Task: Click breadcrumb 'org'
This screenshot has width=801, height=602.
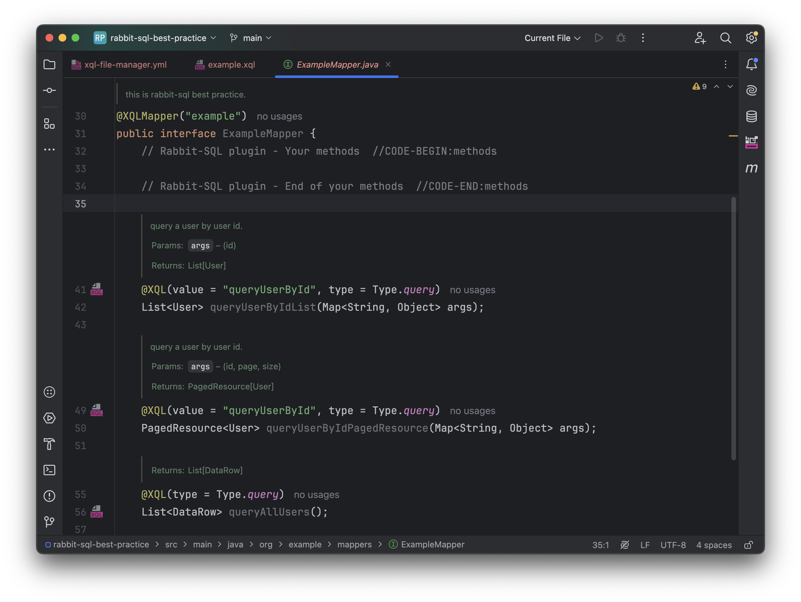Action: click(x=266, y=544)
